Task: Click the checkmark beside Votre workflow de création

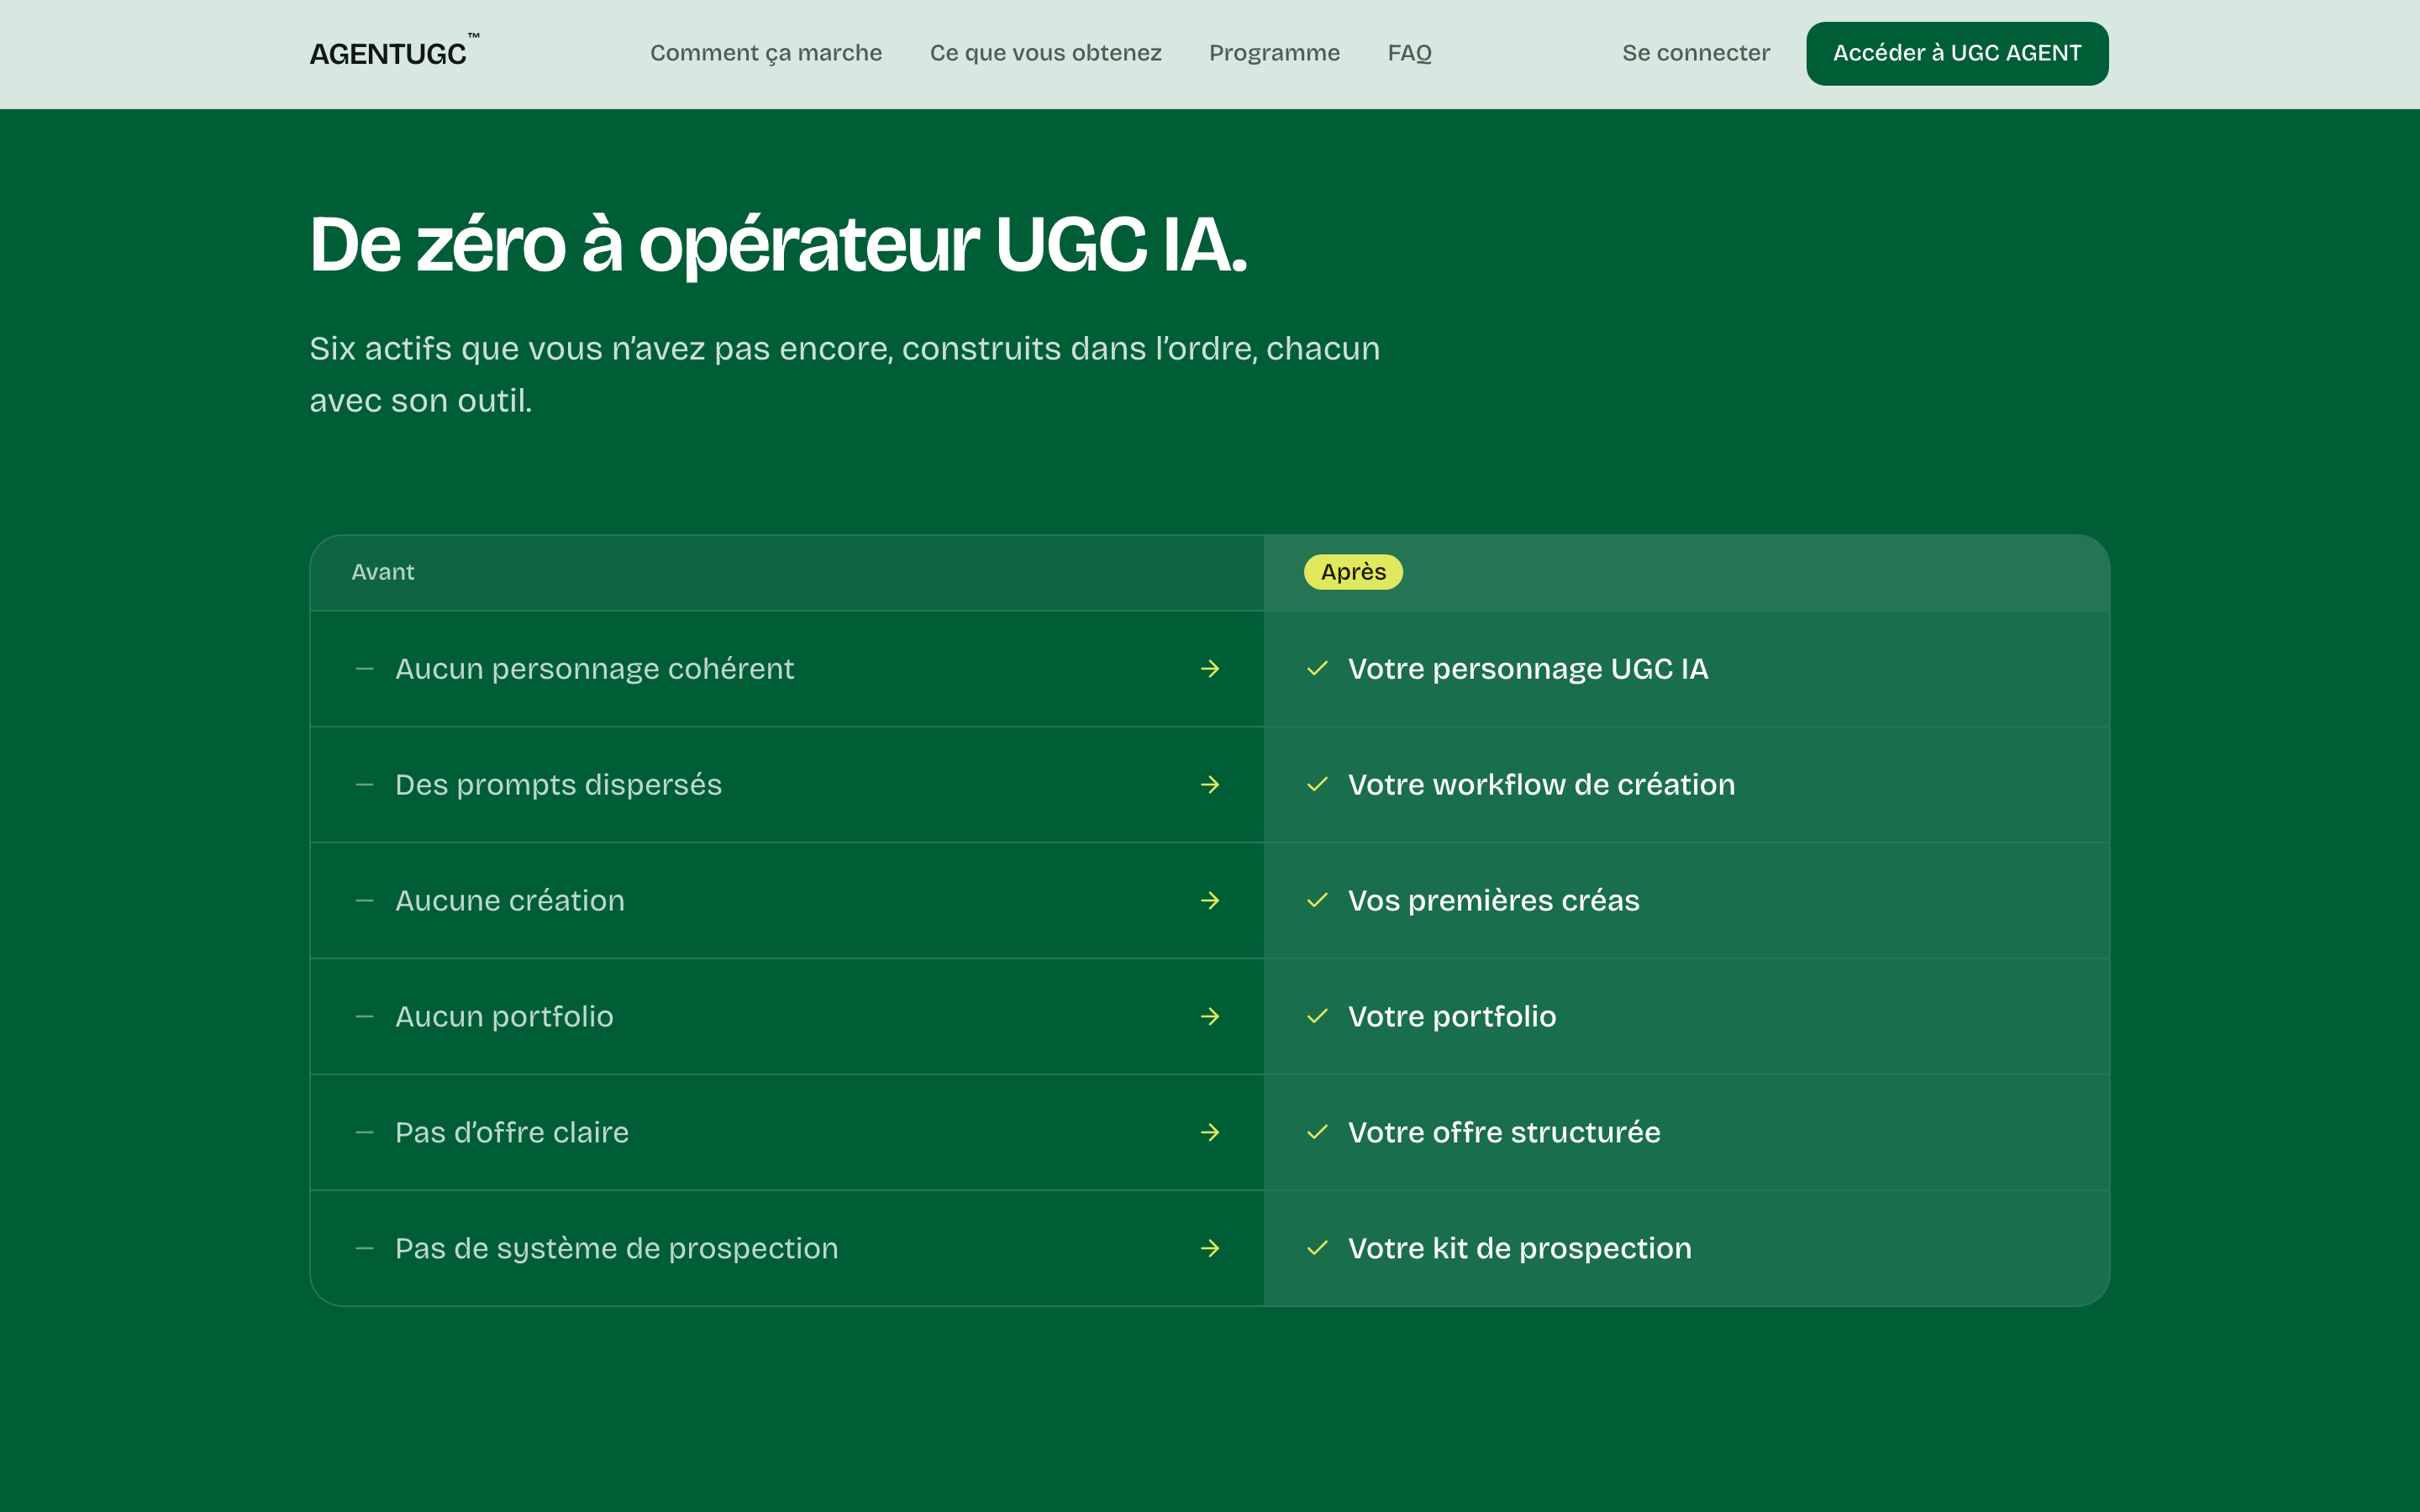Action: [x=1317, y=784]
